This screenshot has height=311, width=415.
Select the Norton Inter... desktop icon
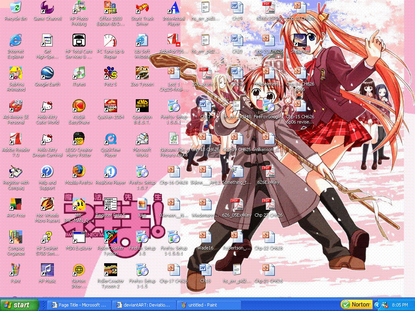click(79, 270)
